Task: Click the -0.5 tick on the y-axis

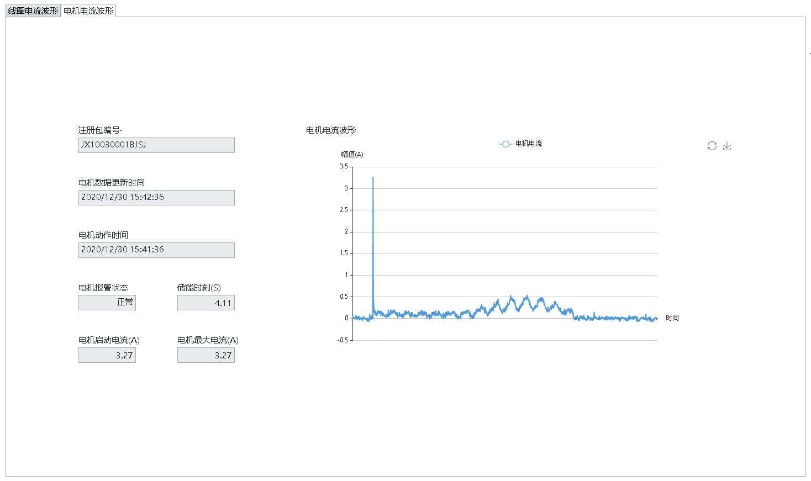Action: click(x=343, y=340)
